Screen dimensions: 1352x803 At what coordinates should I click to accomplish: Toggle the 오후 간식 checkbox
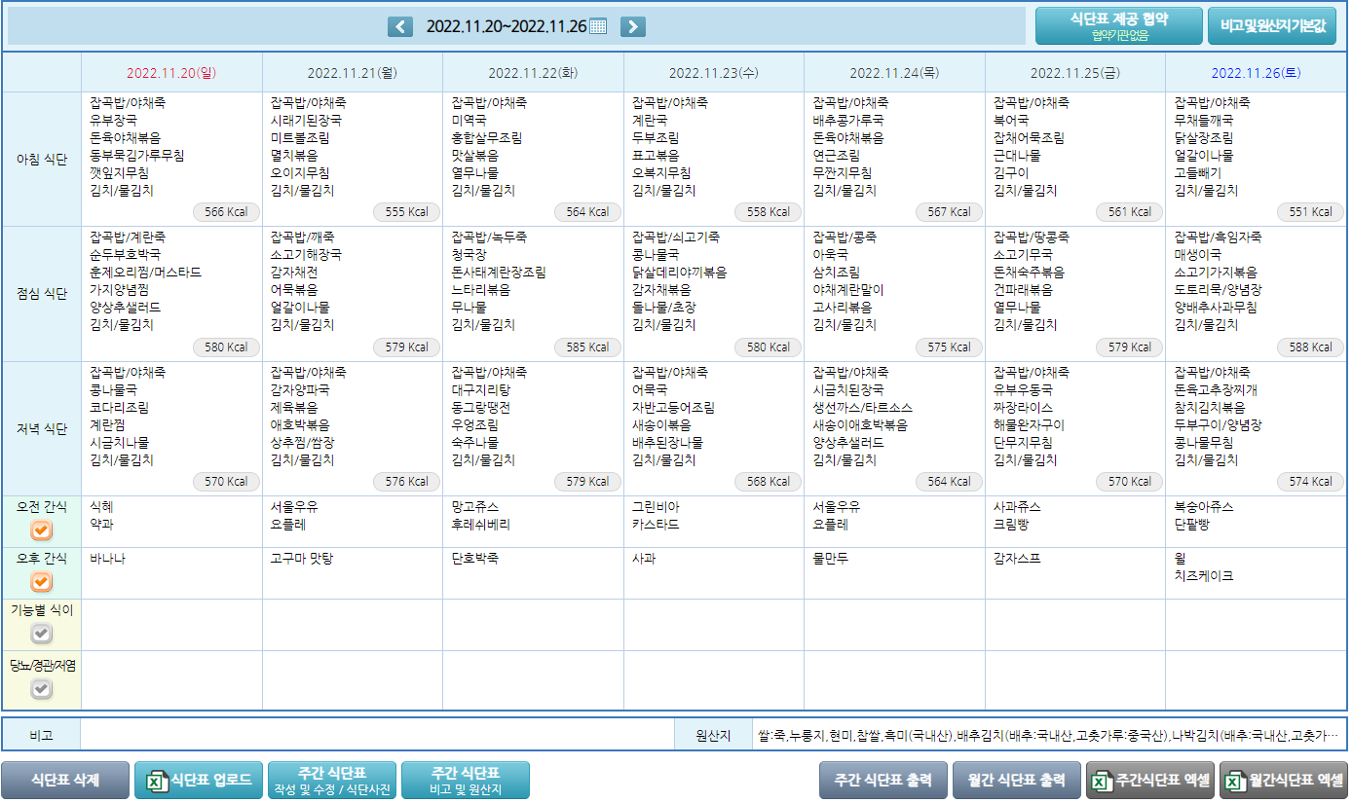point(41,582)
